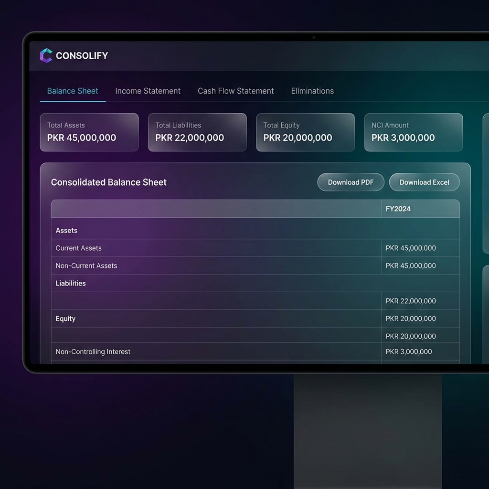
Task: Click the Consolidated Balance Sheet title
Action: 108,182
